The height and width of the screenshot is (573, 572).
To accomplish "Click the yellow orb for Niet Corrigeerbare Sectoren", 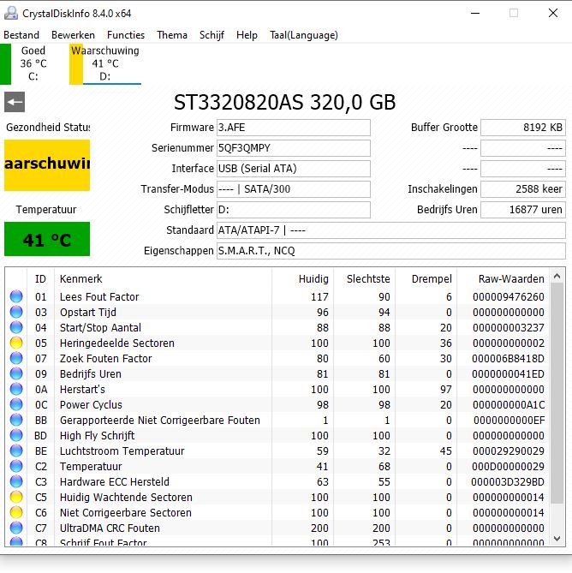I will point(16,512).
